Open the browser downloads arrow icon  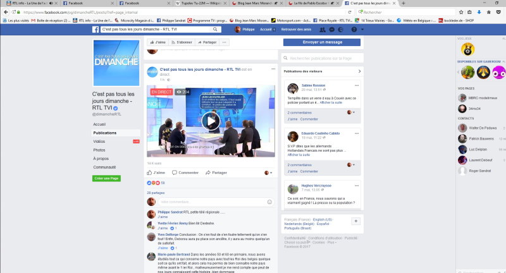(479, 12)
